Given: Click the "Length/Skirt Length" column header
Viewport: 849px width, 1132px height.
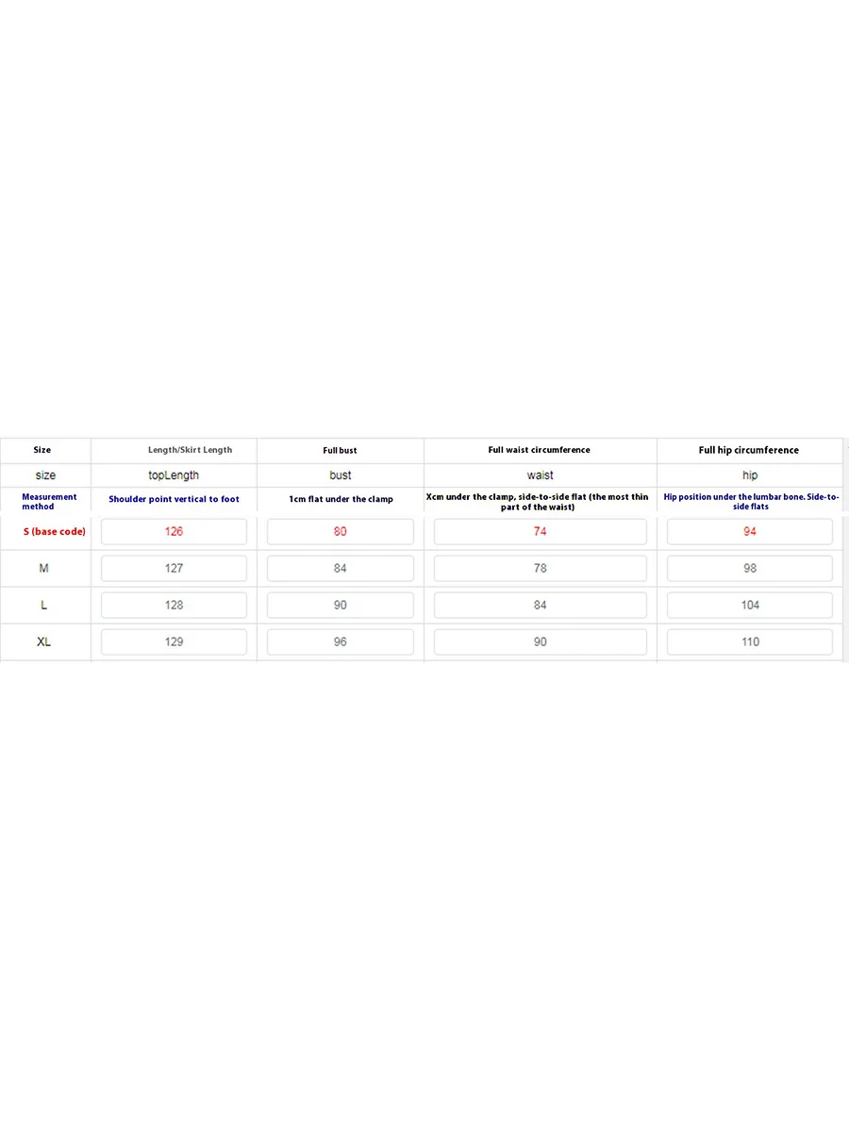Looking at the screenshot, I should tap(190, 451).
